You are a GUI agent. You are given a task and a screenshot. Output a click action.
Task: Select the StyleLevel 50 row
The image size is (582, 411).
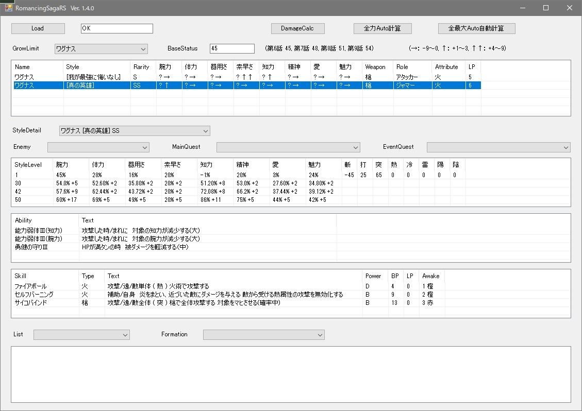[239, 199]
